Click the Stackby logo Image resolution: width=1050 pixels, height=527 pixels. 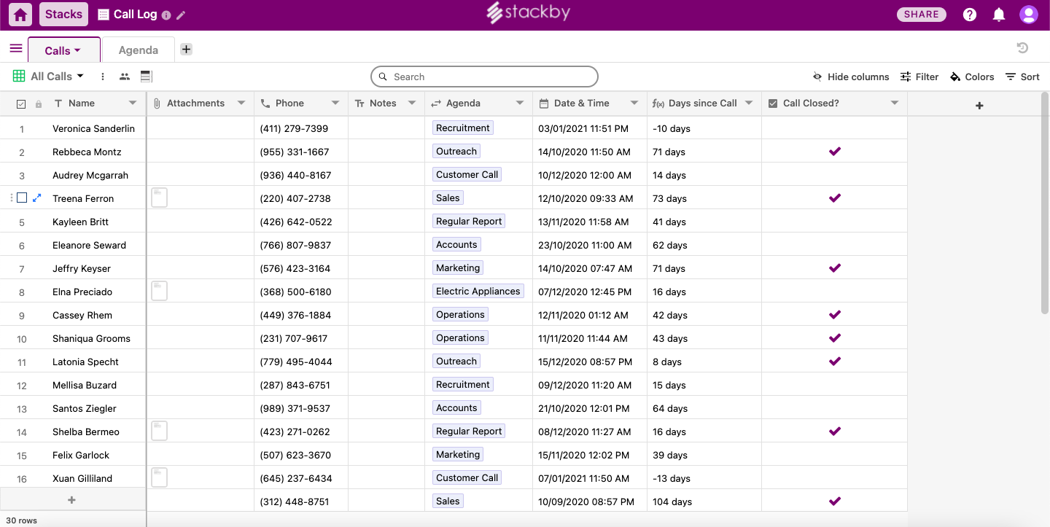coord(529,13)
